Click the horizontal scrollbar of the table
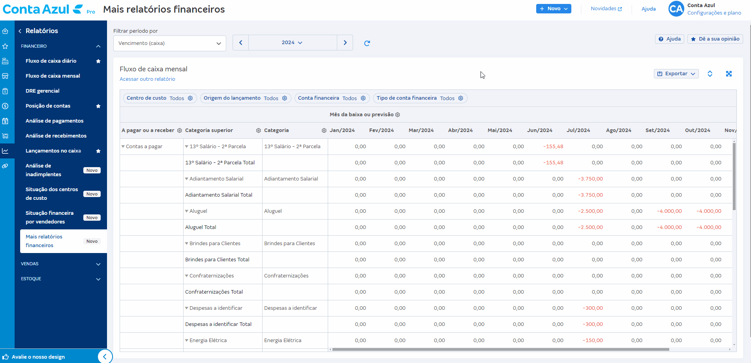751x363 pixels. pyautogui.click(x=501, y=350)
